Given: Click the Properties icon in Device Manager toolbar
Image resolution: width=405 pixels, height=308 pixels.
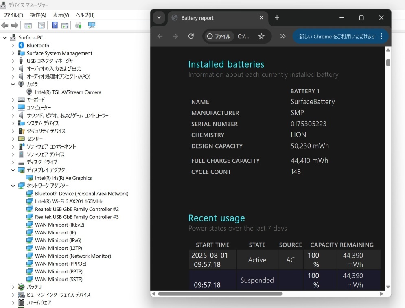Looking at the screenshot, I should coord(41,25).
